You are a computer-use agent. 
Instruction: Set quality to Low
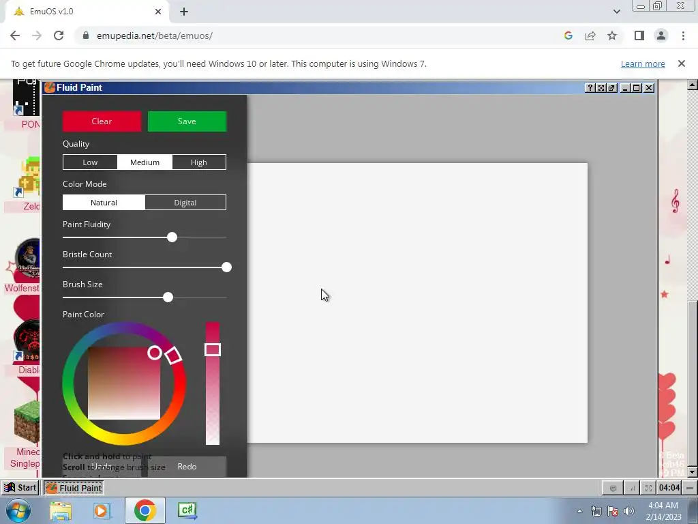point(90,162)
